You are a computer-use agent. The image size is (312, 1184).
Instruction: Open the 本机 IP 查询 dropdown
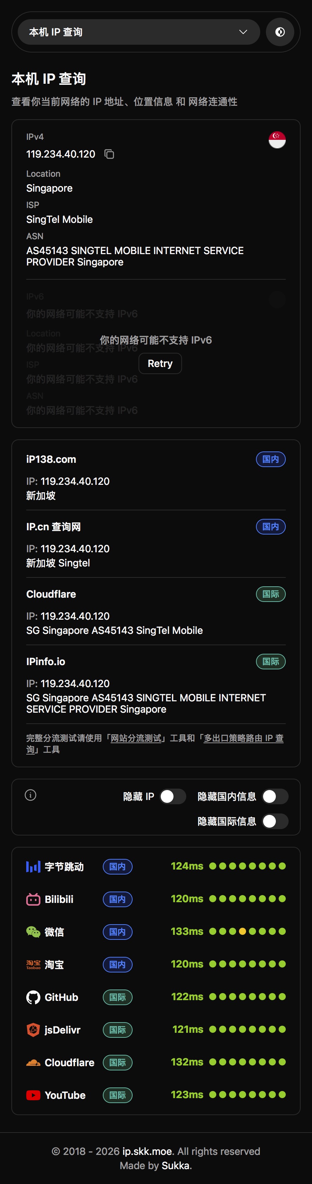(138, 32)
